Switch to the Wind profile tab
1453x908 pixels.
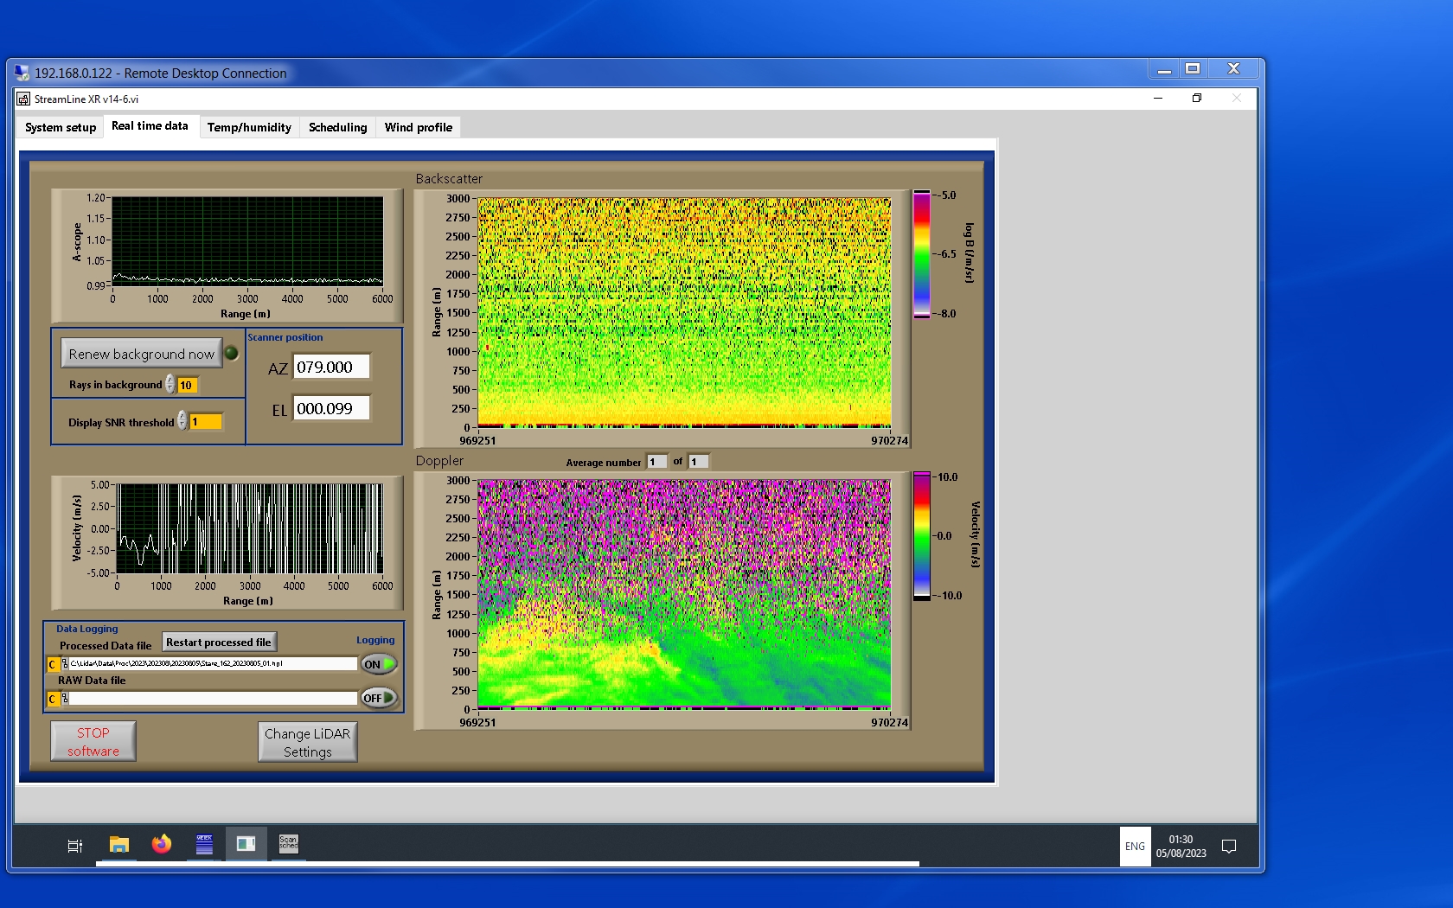[418, 127]
